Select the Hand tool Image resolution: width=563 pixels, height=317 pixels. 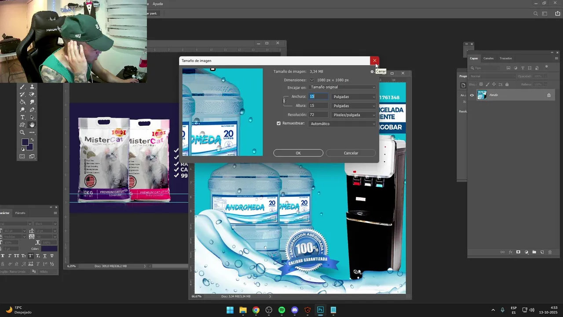point(32,125)
